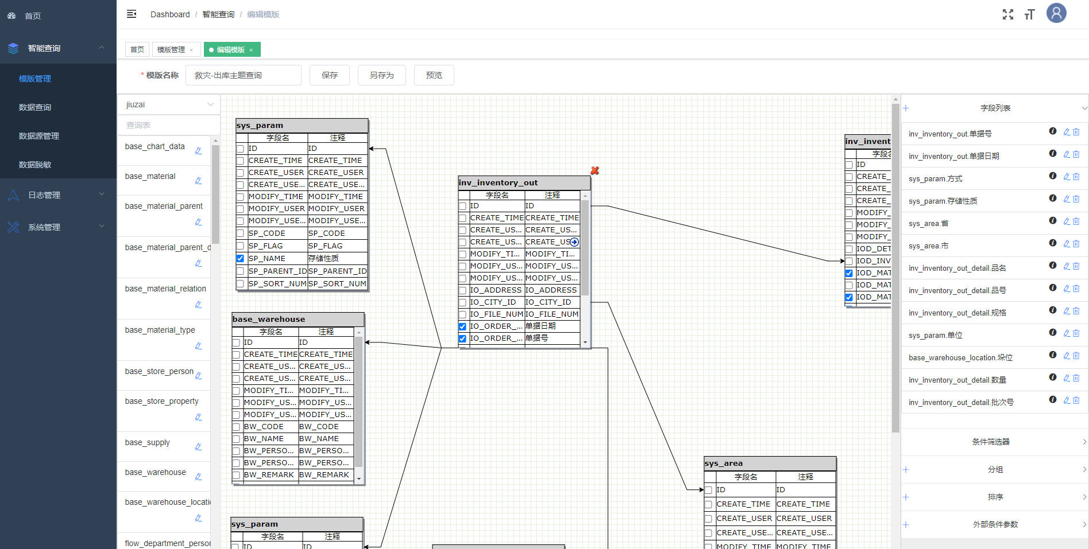Click the edit icon beside base_store_property
The image size is (1089, 549).
(x=198, y=417)
